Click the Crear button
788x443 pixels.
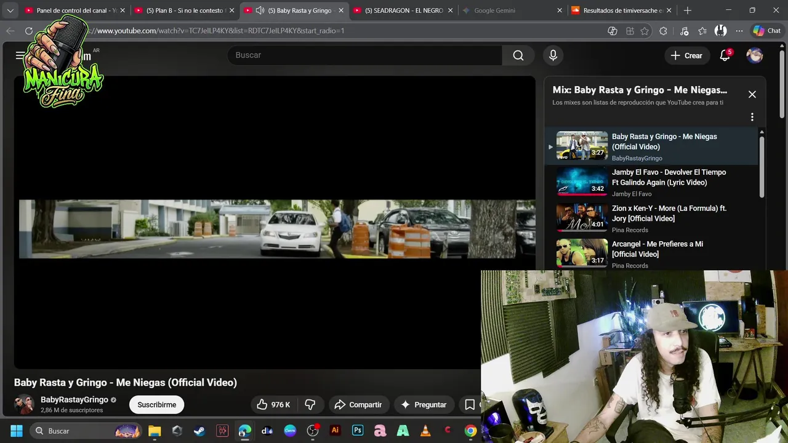click(686, 55)
